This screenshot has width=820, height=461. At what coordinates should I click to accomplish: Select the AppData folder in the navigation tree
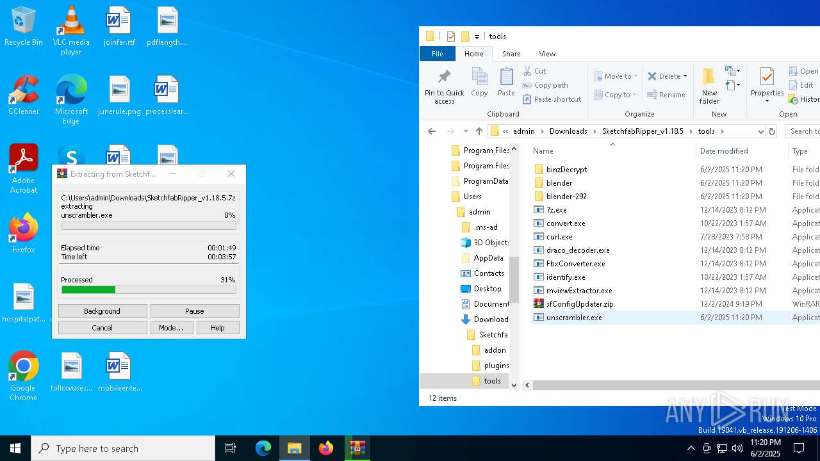click(x=488, y=258)
